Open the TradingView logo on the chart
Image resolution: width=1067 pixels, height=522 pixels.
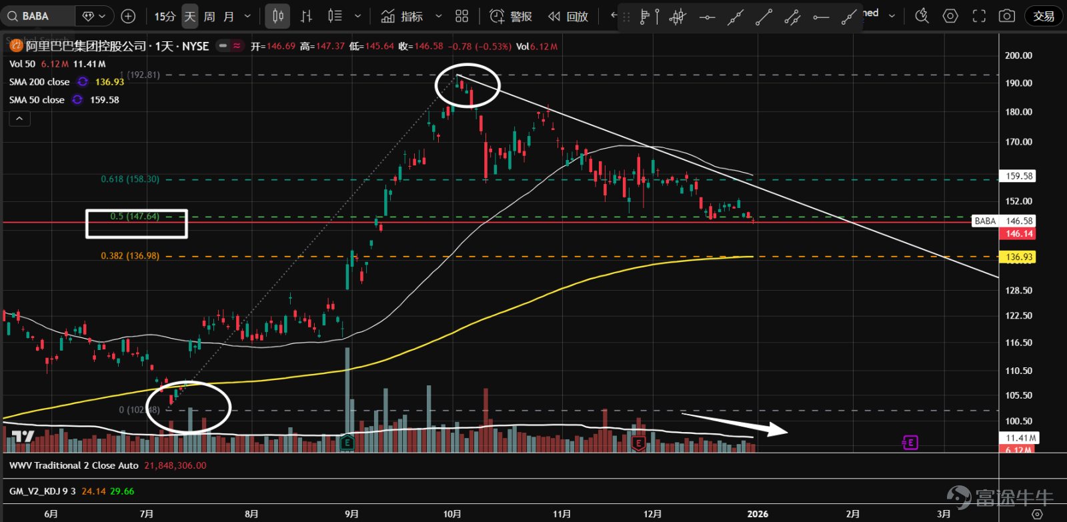pos(23,437)
